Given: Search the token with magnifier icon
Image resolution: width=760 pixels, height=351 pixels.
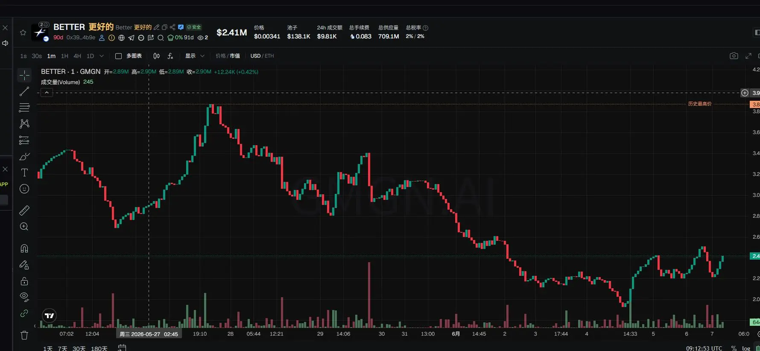Looking at the screenshot, I should tap(161, 38).
